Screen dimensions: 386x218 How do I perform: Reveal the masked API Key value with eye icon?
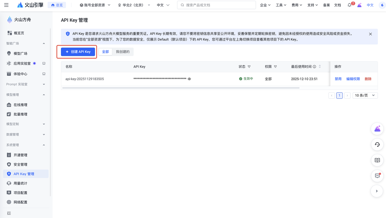189,78
